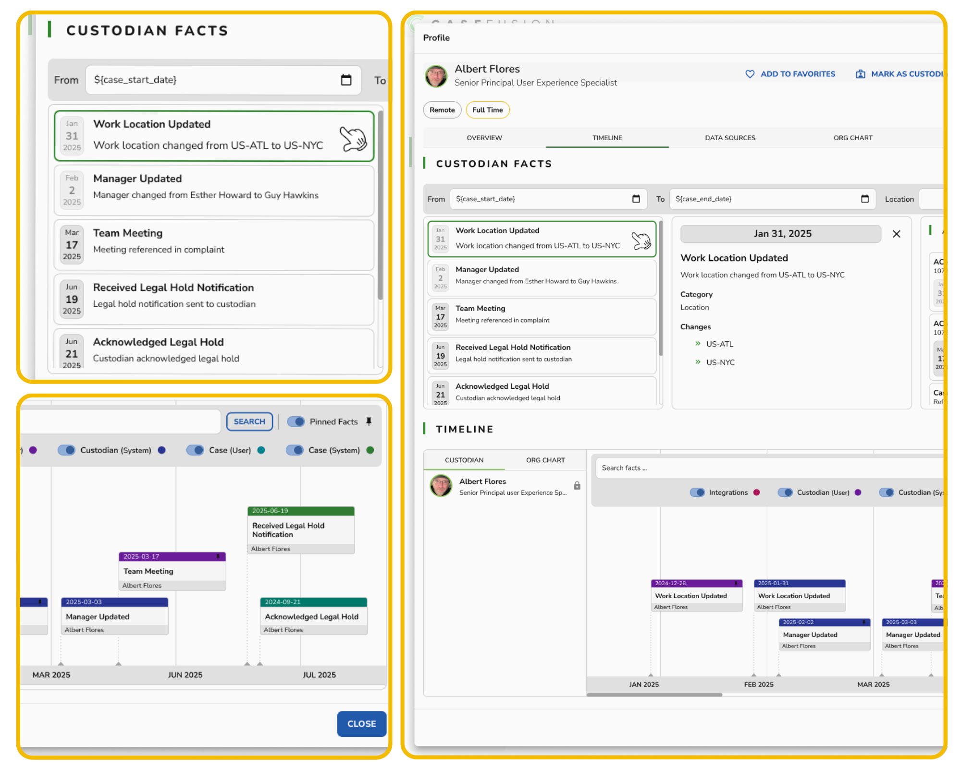The height and width of the screenshot is (768, 961).
Task: Click the Search facts input field
Action: [769, 468]
